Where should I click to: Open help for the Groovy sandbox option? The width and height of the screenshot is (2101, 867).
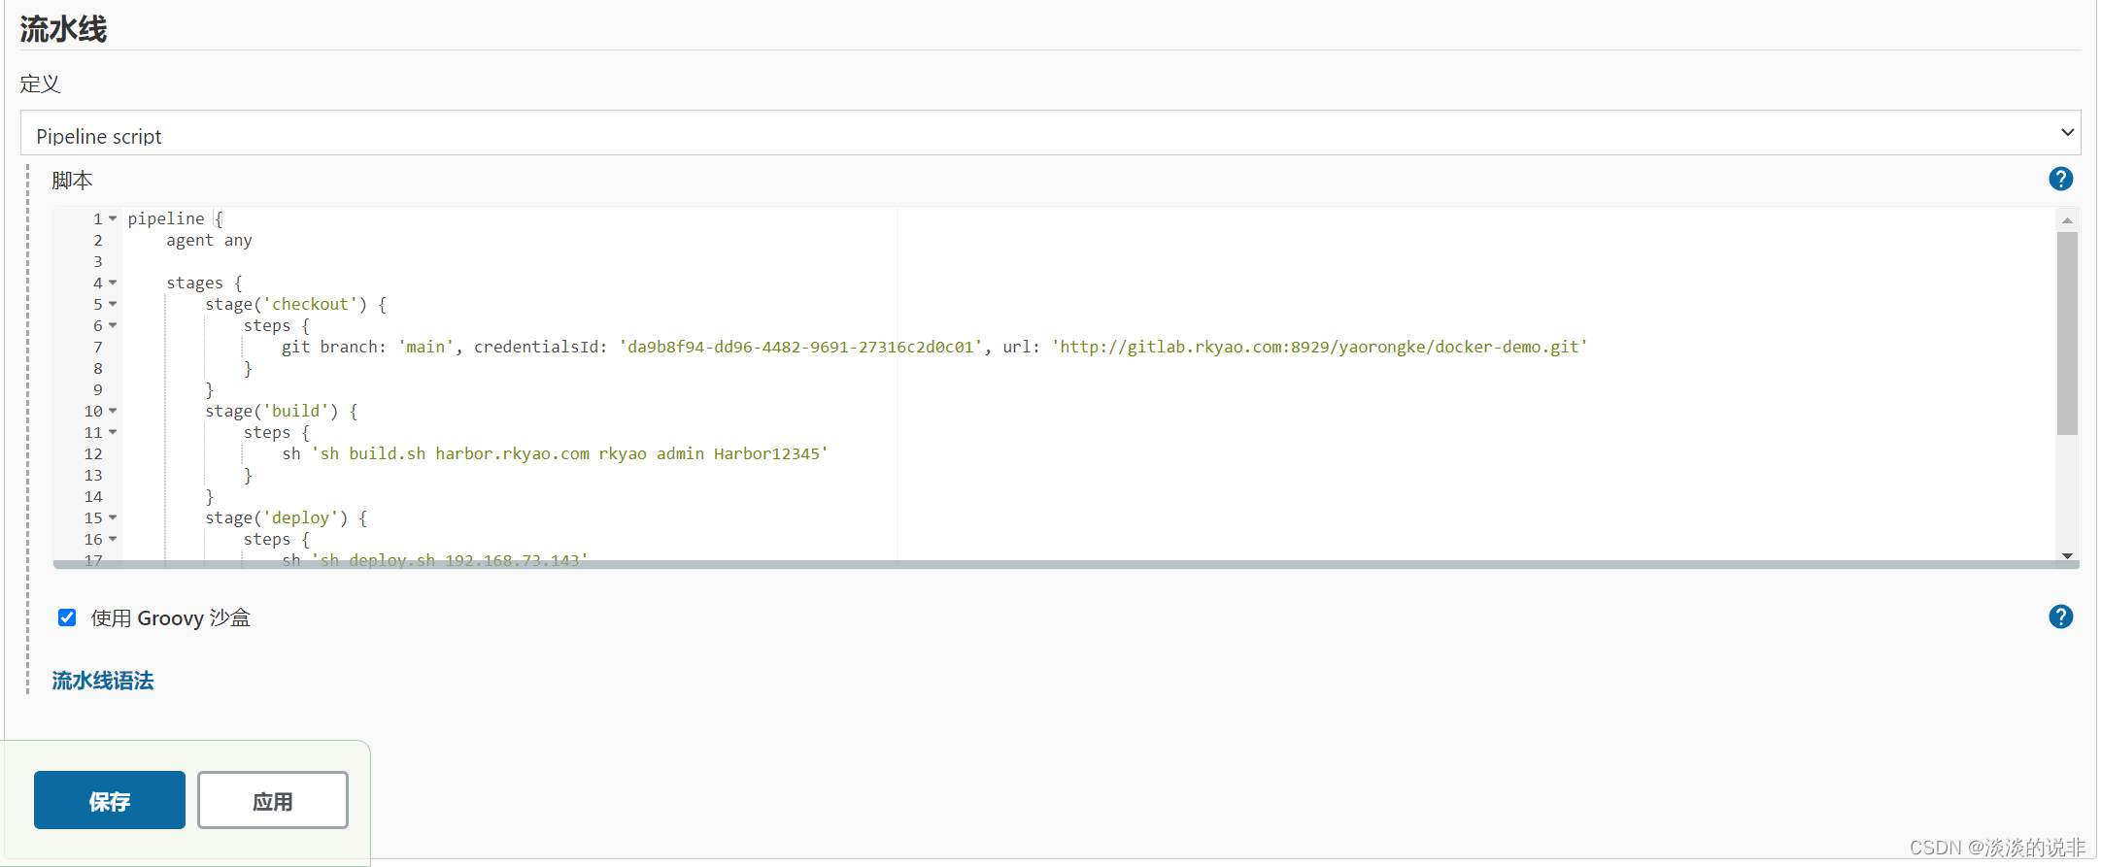[x=2060, y=617]
